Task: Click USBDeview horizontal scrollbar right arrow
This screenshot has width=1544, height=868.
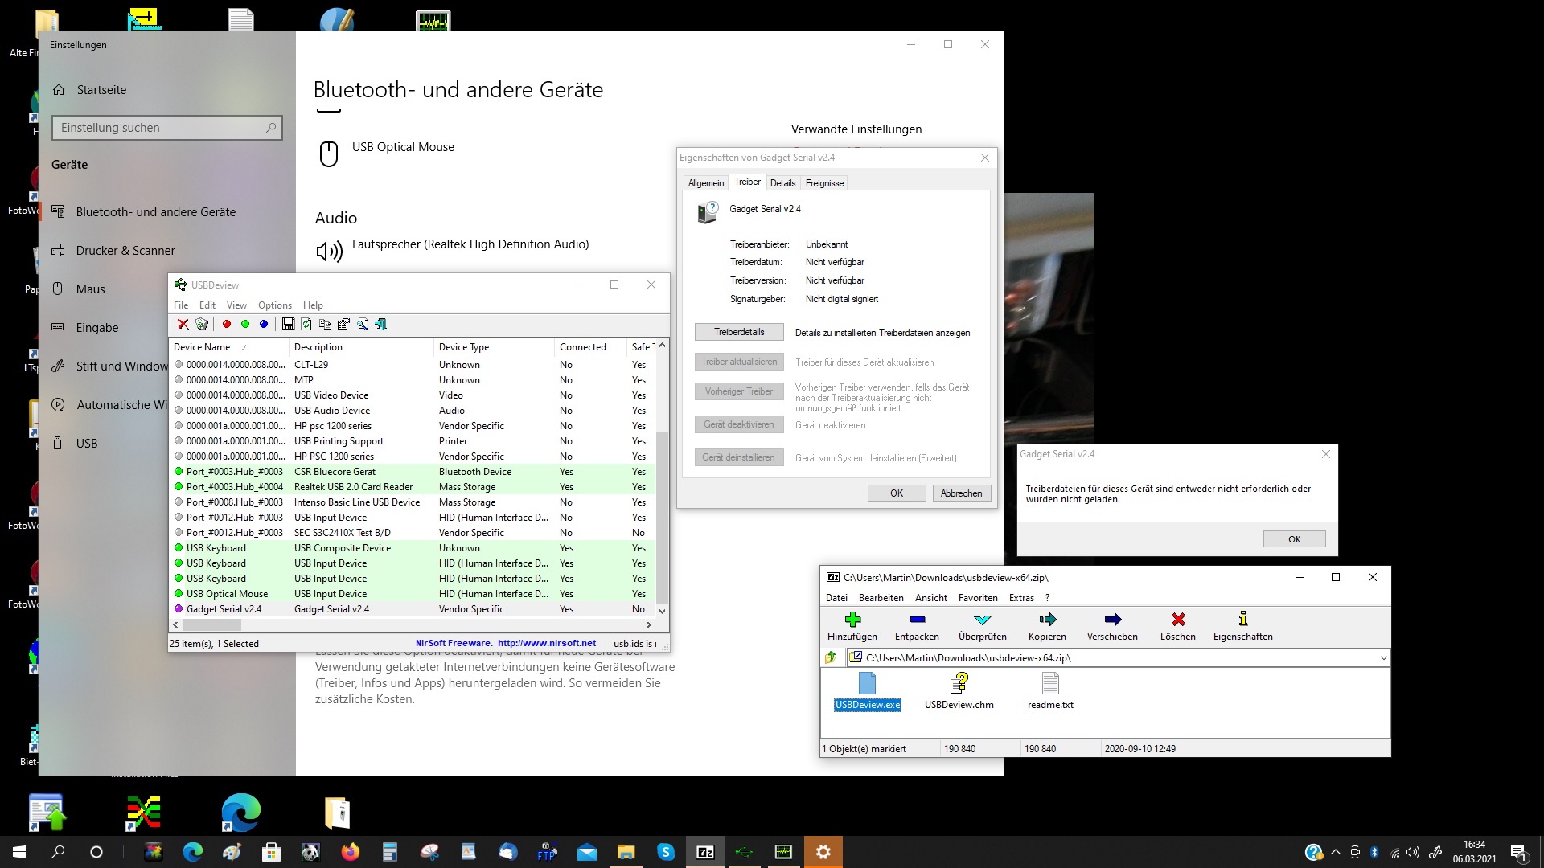Action: coord(648,624)
